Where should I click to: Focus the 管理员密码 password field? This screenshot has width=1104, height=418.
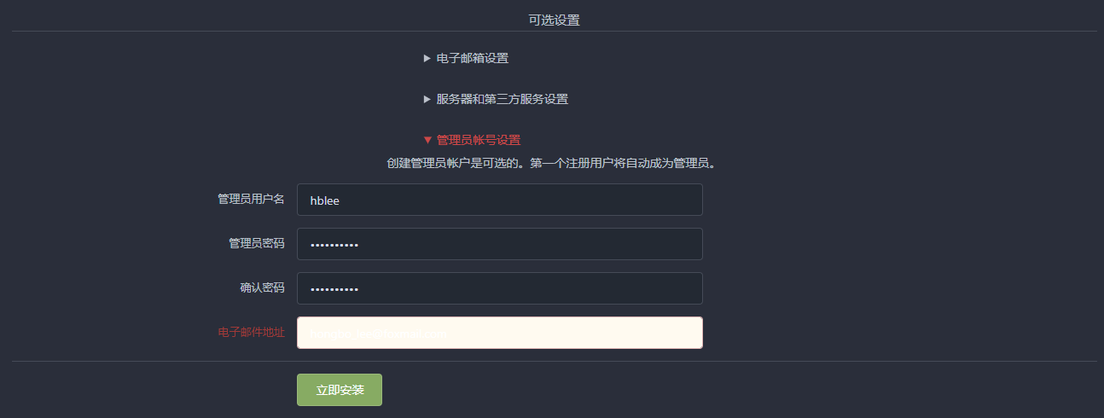click(500, 244)
